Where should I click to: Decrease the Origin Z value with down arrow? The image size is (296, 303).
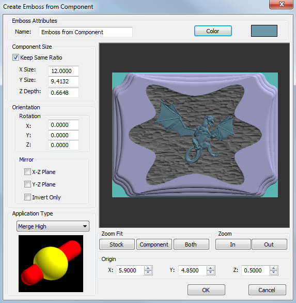coord(273,272)
